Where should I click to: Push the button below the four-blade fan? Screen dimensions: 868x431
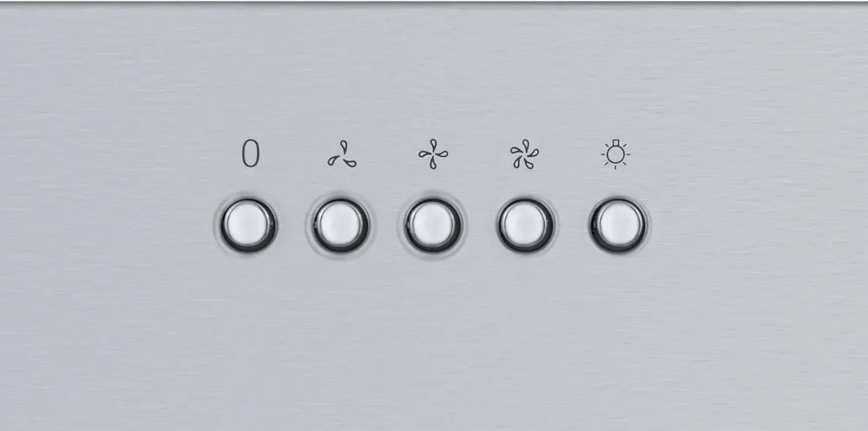[432, 225]
